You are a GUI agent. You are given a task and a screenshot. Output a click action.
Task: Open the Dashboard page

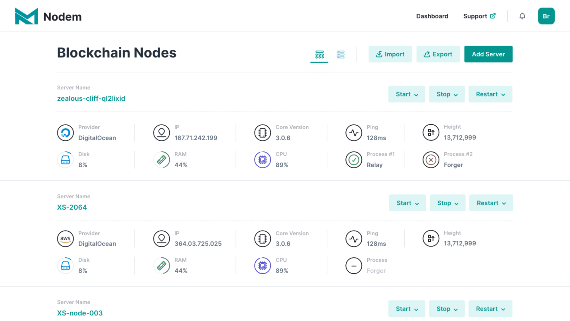coord(432,16)
